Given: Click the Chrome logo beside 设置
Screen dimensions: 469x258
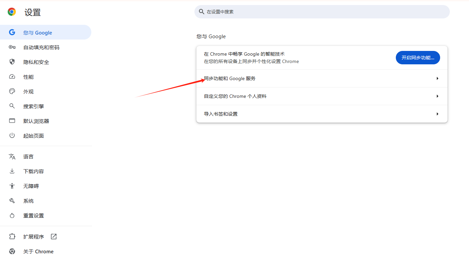Looking at the screenshot, I should coord(12,12).
